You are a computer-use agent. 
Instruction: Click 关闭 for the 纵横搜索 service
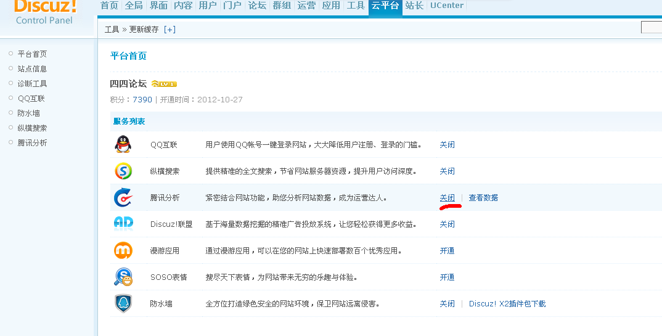coord(447,171)
